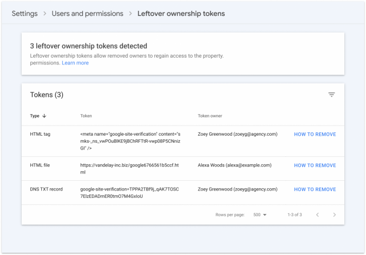The width and height of the screenshot is (366, 255).
Task: Click HOW TO REMOVE for HTML file
Action: tap(315, 165)
